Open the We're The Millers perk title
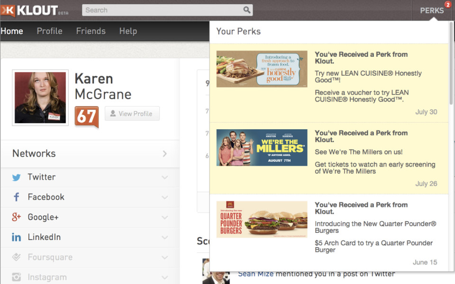Viewport: 455px width, 284px height. (361, 136)
